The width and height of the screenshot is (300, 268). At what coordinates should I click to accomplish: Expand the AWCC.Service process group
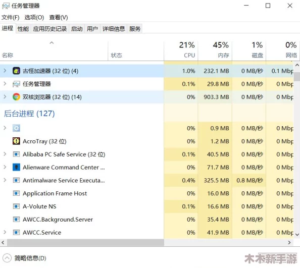pos(5,232)
